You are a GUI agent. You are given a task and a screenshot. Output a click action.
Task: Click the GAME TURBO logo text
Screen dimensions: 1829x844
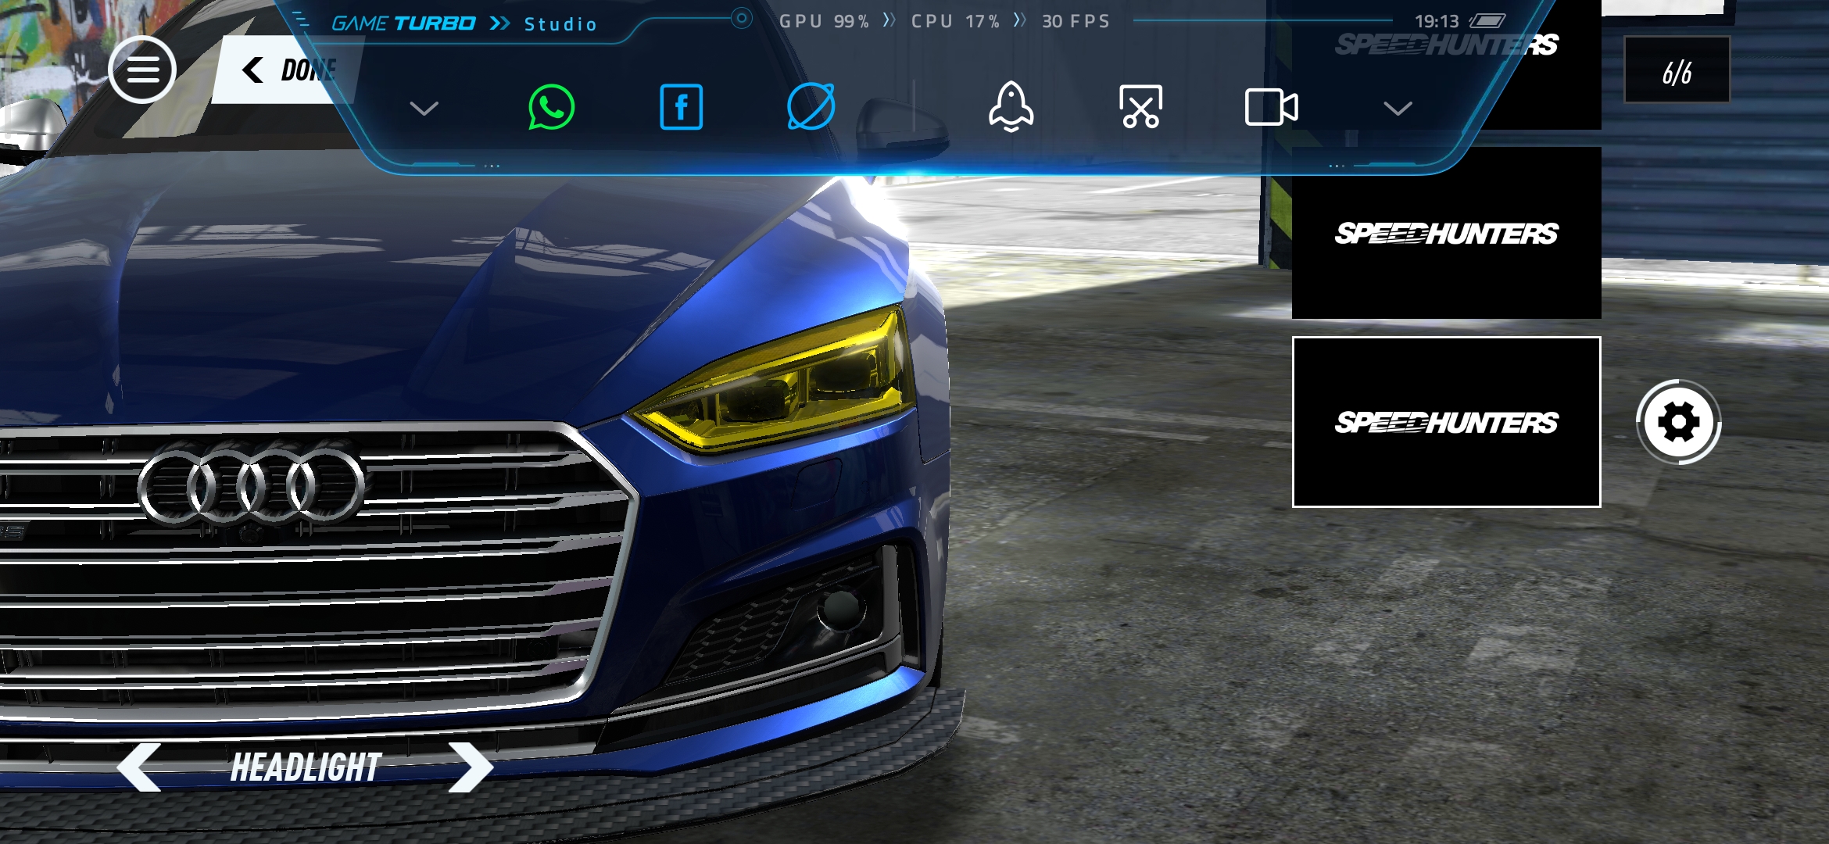coord(403,23)
